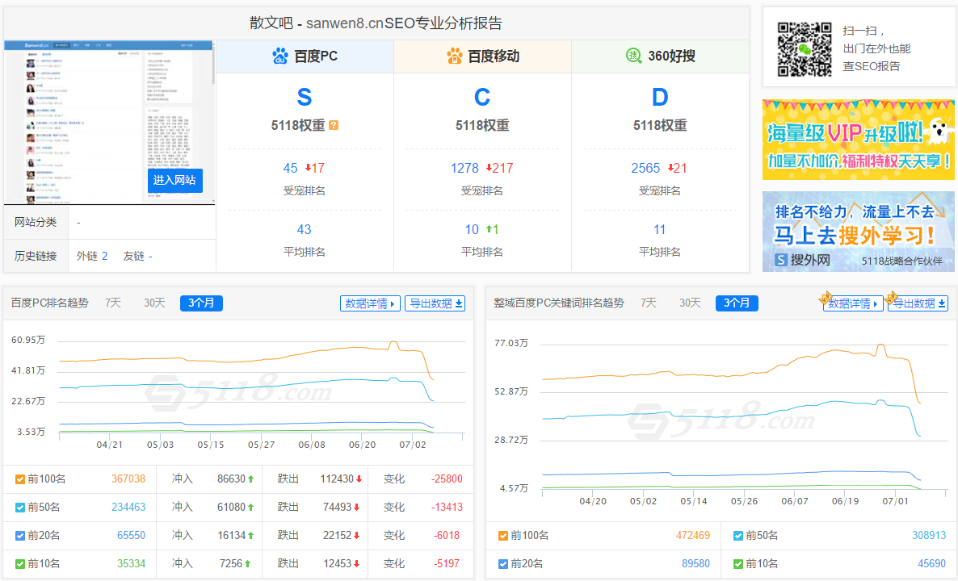Toggle the 前10名 checkbox in left table

20,564
